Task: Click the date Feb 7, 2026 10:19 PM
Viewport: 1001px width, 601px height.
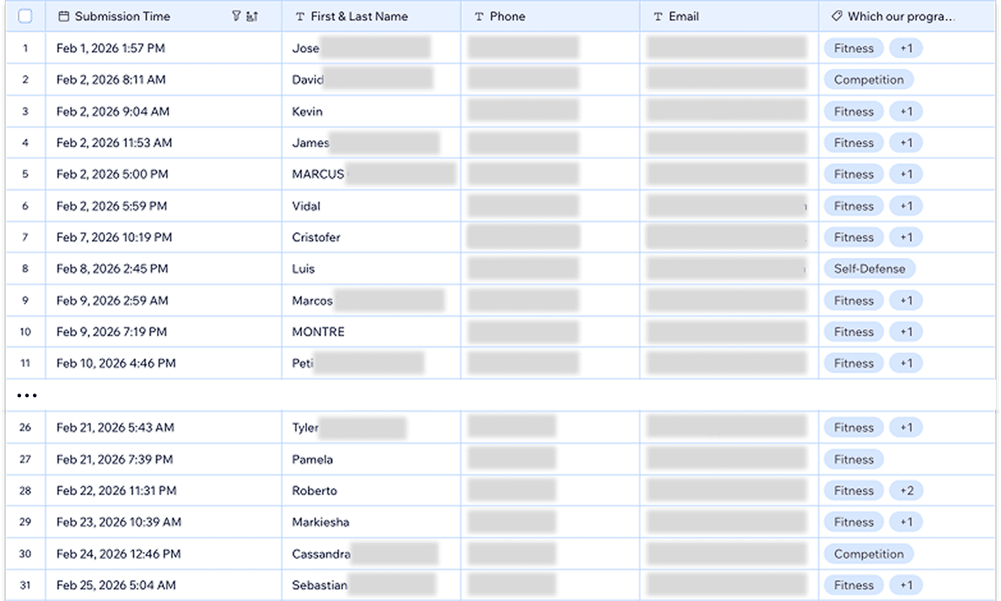Action: click(114, 237)
